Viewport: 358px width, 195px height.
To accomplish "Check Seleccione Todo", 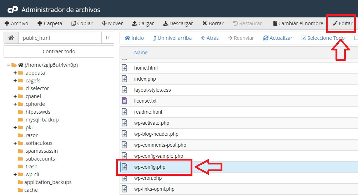I will tap(323, 38).
